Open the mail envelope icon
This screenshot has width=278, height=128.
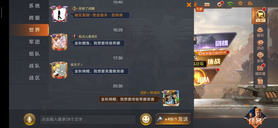(x=207, y=5)
